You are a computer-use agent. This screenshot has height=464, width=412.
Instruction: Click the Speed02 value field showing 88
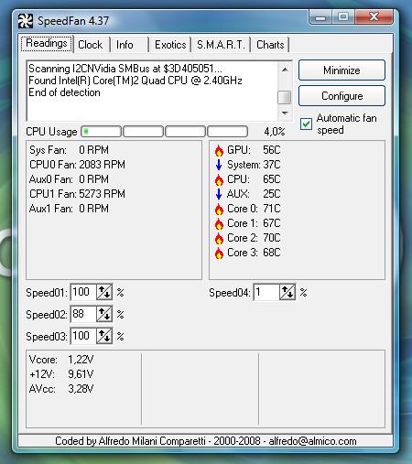click(83, 314)
